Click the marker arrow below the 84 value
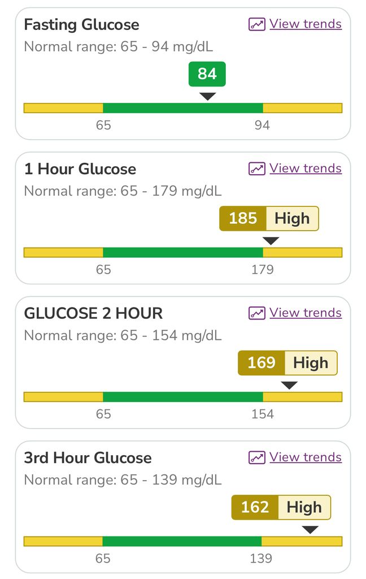 (207, 97)
